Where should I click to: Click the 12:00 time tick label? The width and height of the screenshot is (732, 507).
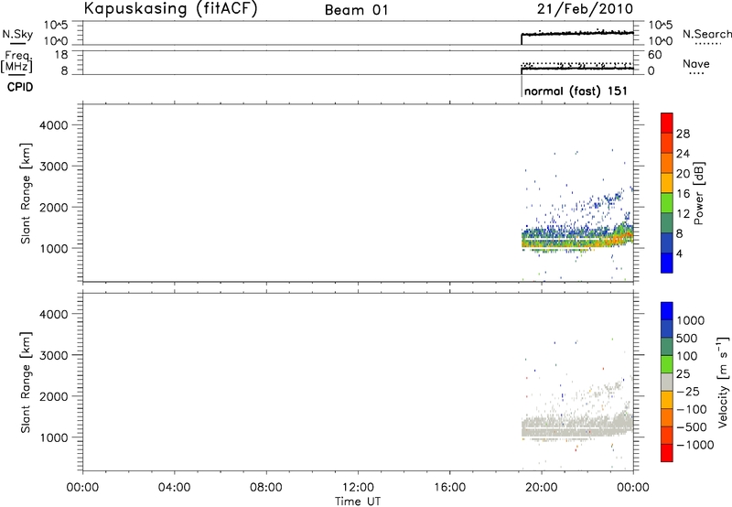(358, 488)
